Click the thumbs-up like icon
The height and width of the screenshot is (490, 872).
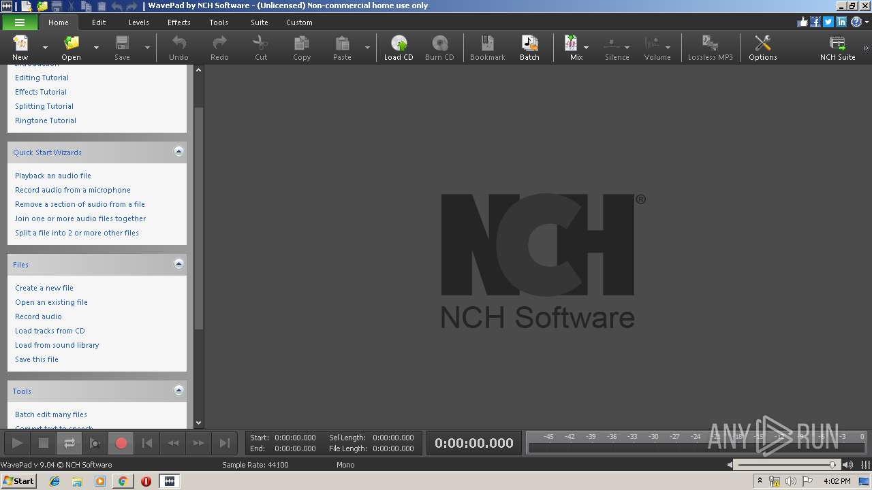click(x=803, y=22)
